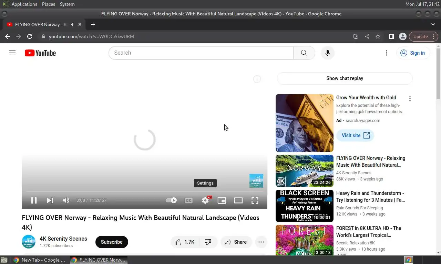Click the show desktop taskbar icon
Screen dimensions: 441x264
tap(4, 260)
